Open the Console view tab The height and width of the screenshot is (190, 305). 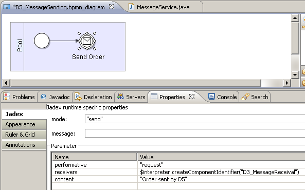tap(223, 97)
